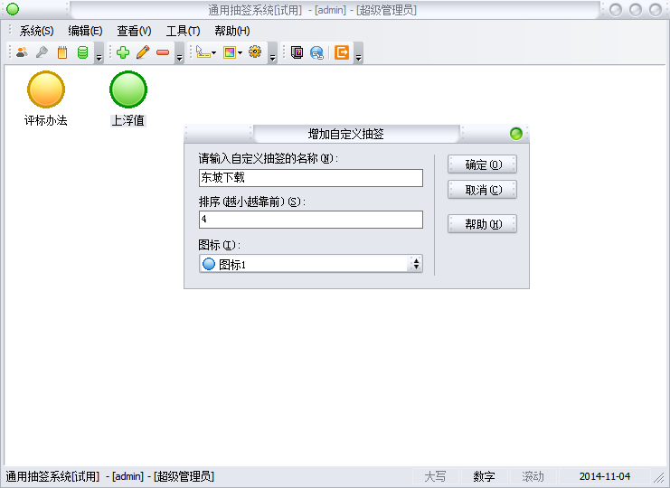
Task: Click the 滚动 status bar indicator
Action: point(533,476)
